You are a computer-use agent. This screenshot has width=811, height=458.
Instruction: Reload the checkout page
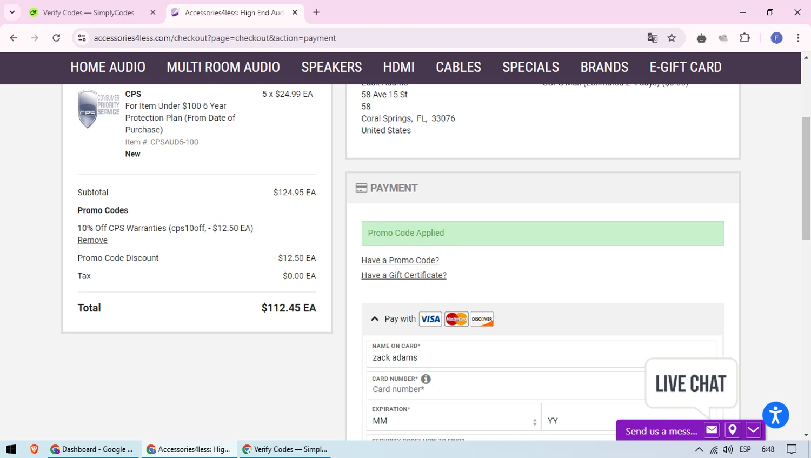point(56,38)
